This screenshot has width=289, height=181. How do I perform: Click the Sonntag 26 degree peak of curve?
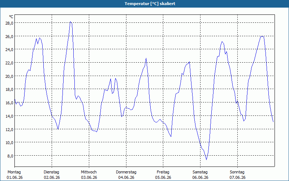[x=262, y=37]
